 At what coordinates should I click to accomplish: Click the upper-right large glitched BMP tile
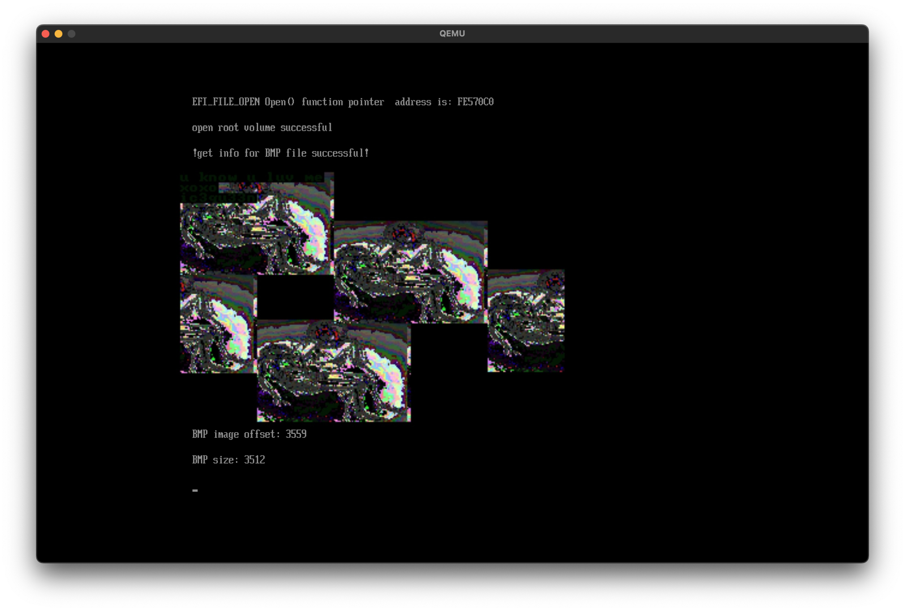410,272
